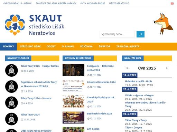Open the Oddíly menu item
The image size is (177, 132).
pyautogui.click(x=51, y=46)
